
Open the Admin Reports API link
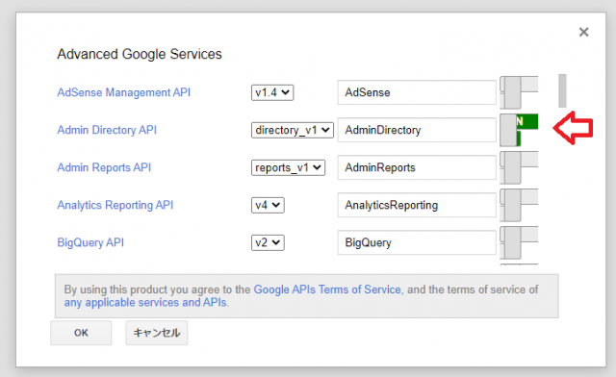(x=104, y=167)
